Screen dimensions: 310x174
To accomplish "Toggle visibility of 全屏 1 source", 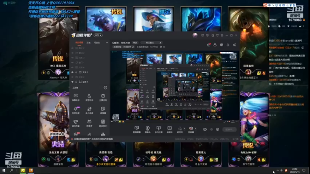I will pos(72,82).
